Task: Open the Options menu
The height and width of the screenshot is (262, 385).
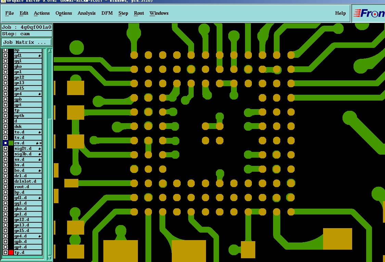Action: [64, 13]
